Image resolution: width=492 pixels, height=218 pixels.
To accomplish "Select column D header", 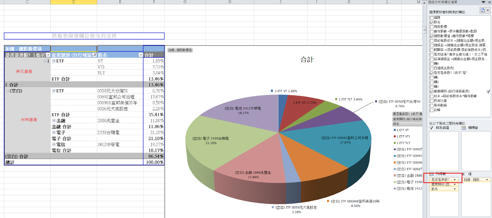I will (x=74, y=2).
